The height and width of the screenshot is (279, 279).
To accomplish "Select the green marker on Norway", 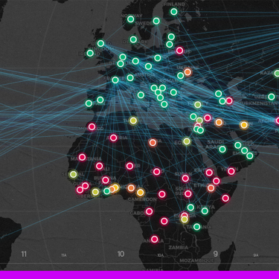I will [131, 19].
